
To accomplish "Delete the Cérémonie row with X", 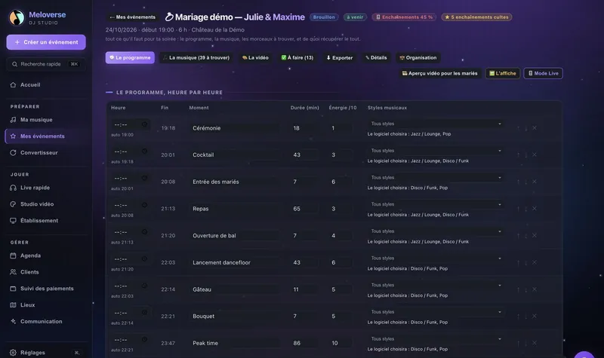I will [x=535, y=127].
